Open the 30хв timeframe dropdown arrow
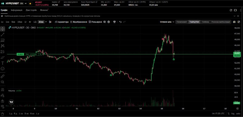243x117 pixels. coord(46,22)
